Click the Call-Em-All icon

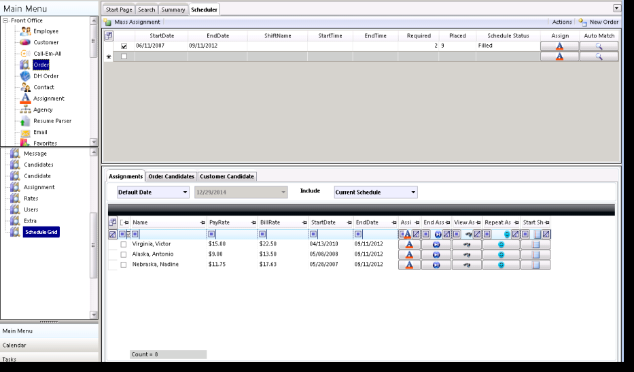[25, 53]
